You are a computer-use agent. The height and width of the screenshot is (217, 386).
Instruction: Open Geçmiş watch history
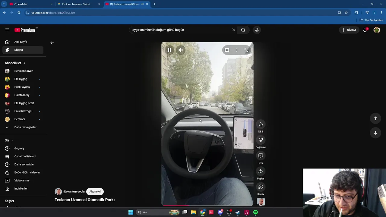coord(23,148)
